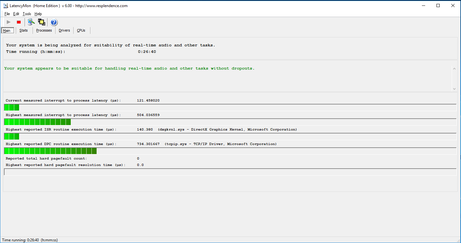Open the Tools menu
Screen dimensions: 461x243
point(27,14)
